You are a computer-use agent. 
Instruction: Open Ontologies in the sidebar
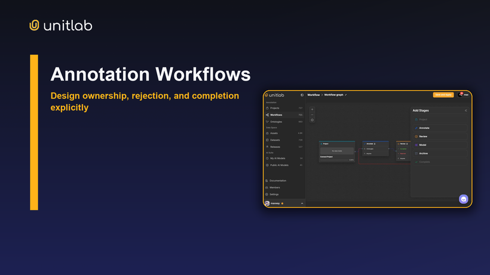(x=284, y=122)
